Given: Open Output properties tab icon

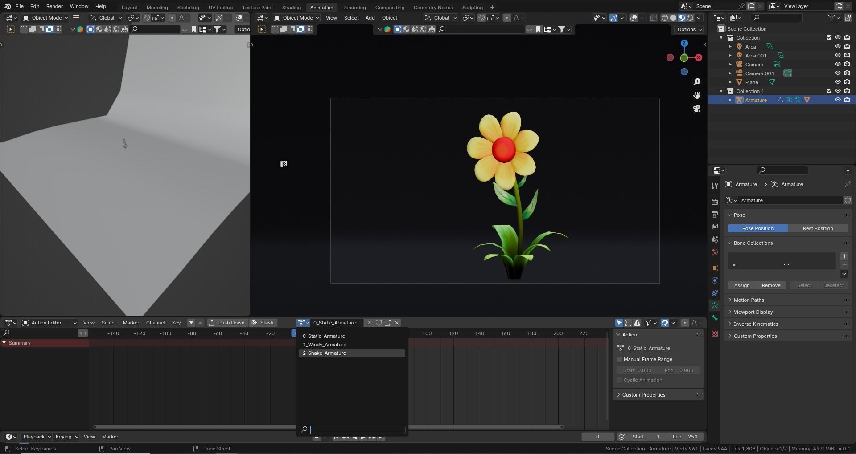Looking at the screenshot, I should [715, 215].
